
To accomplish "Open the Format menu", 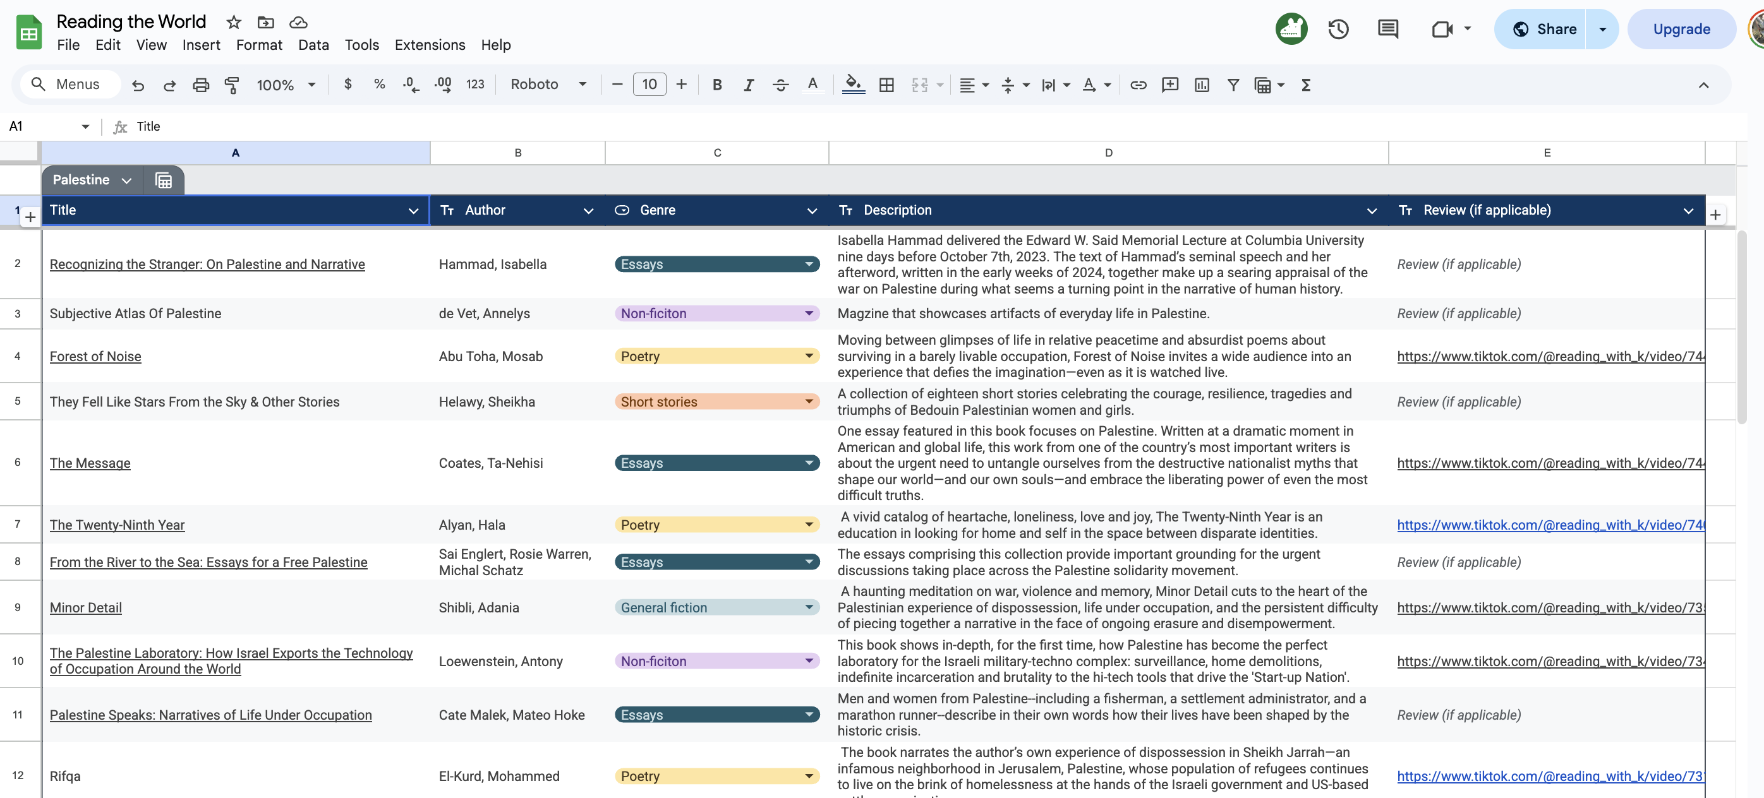I will pyautogui.click(x=259, y=45).
